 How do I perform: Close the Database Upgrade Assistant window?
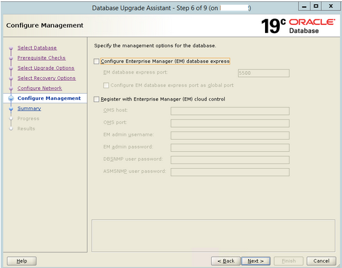331,6
